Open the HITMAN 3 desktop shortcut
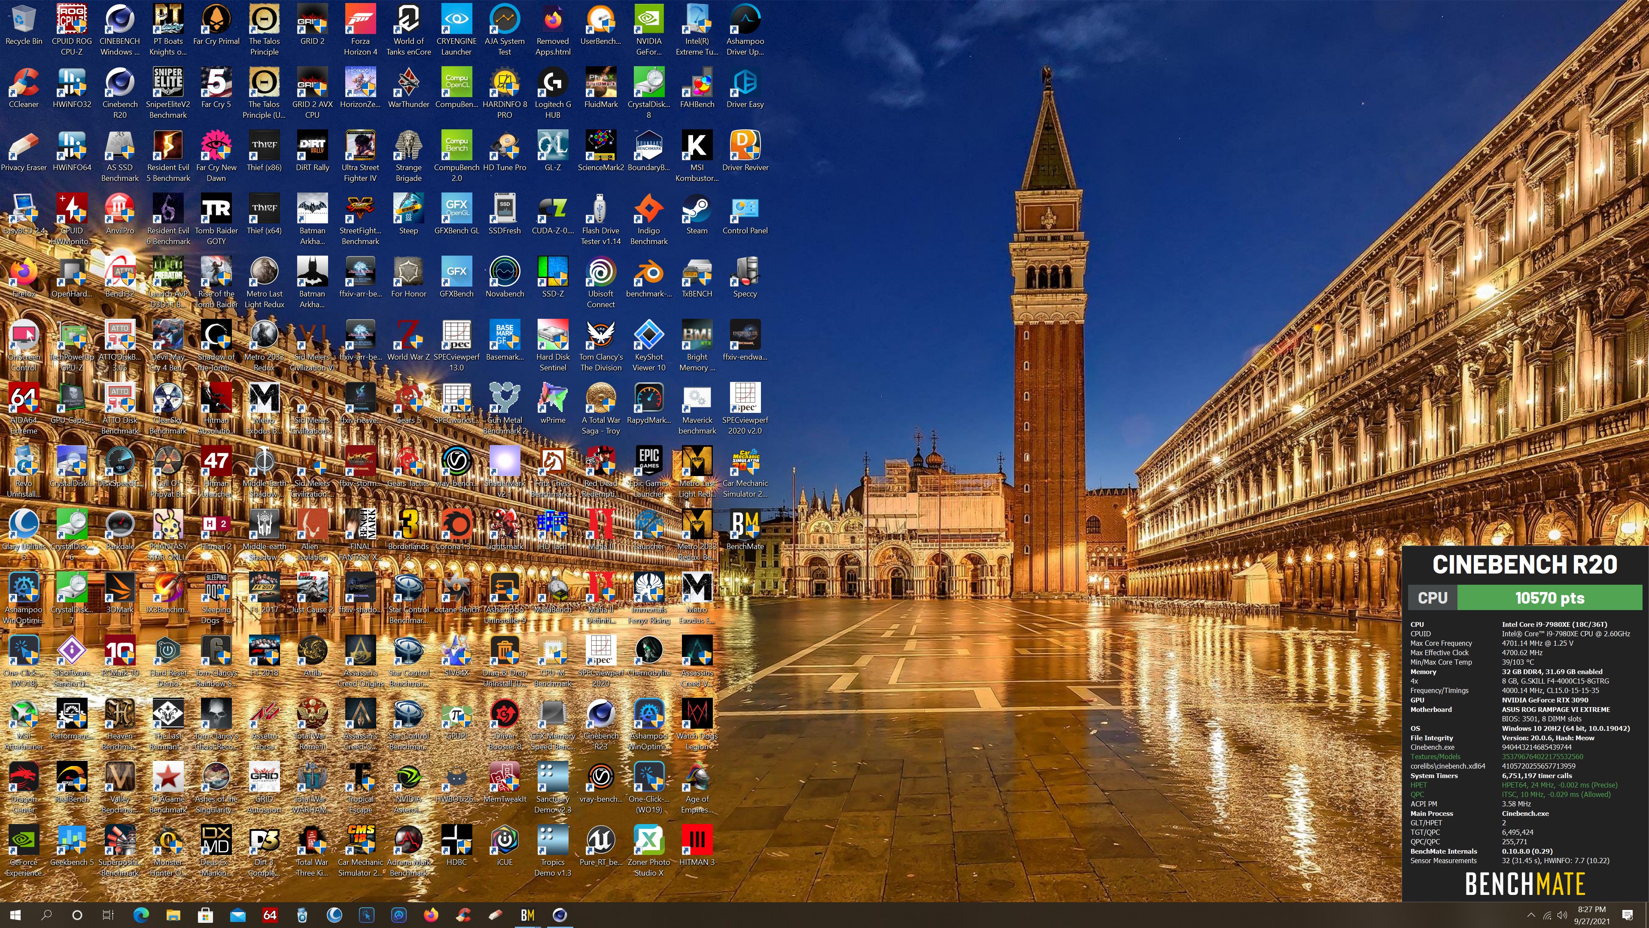The width and height of the screenshot is (1649, 928). (697, 846)
